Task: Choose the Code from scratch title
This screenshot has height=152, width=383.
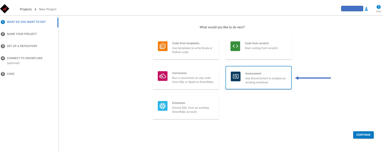Action: click(x=257, y=43)
